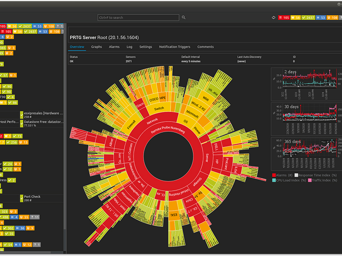Click the ESXi sunburst segment
Image resolution: width=342 pixels, height=256 pixels.
(x=174, y=215)
